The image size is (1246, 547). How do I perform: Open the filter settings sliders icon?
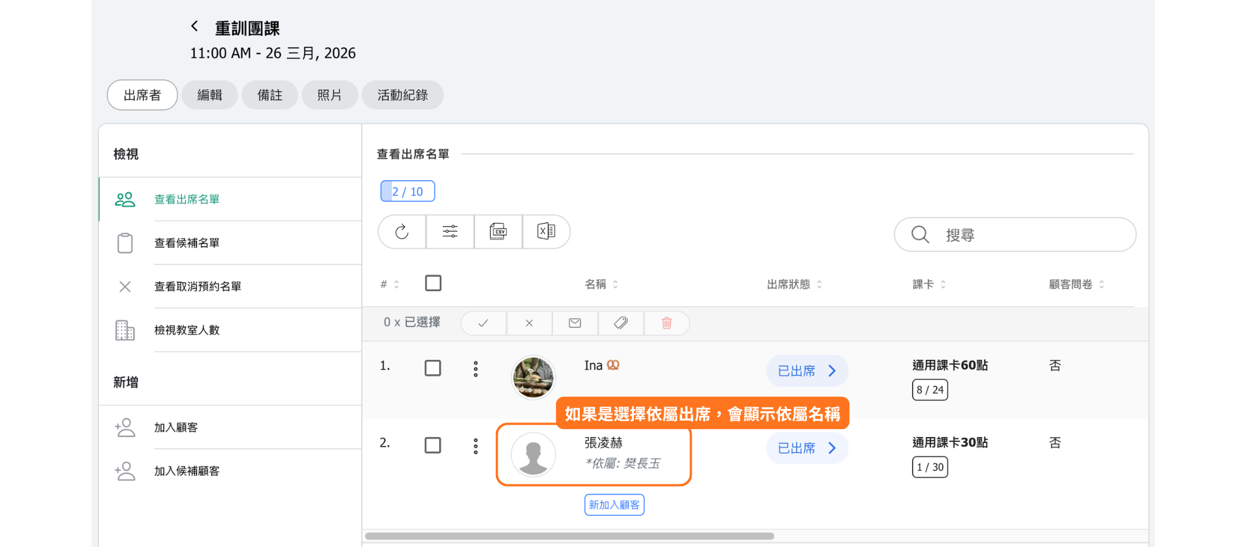(450, 232)
